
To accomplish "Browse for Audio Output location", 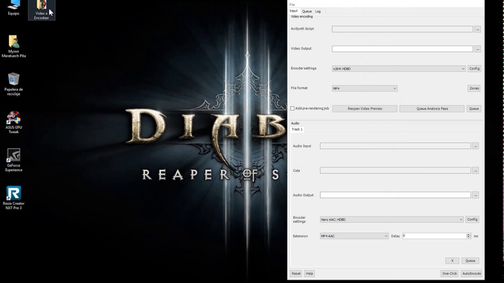I will coord(476,195).
